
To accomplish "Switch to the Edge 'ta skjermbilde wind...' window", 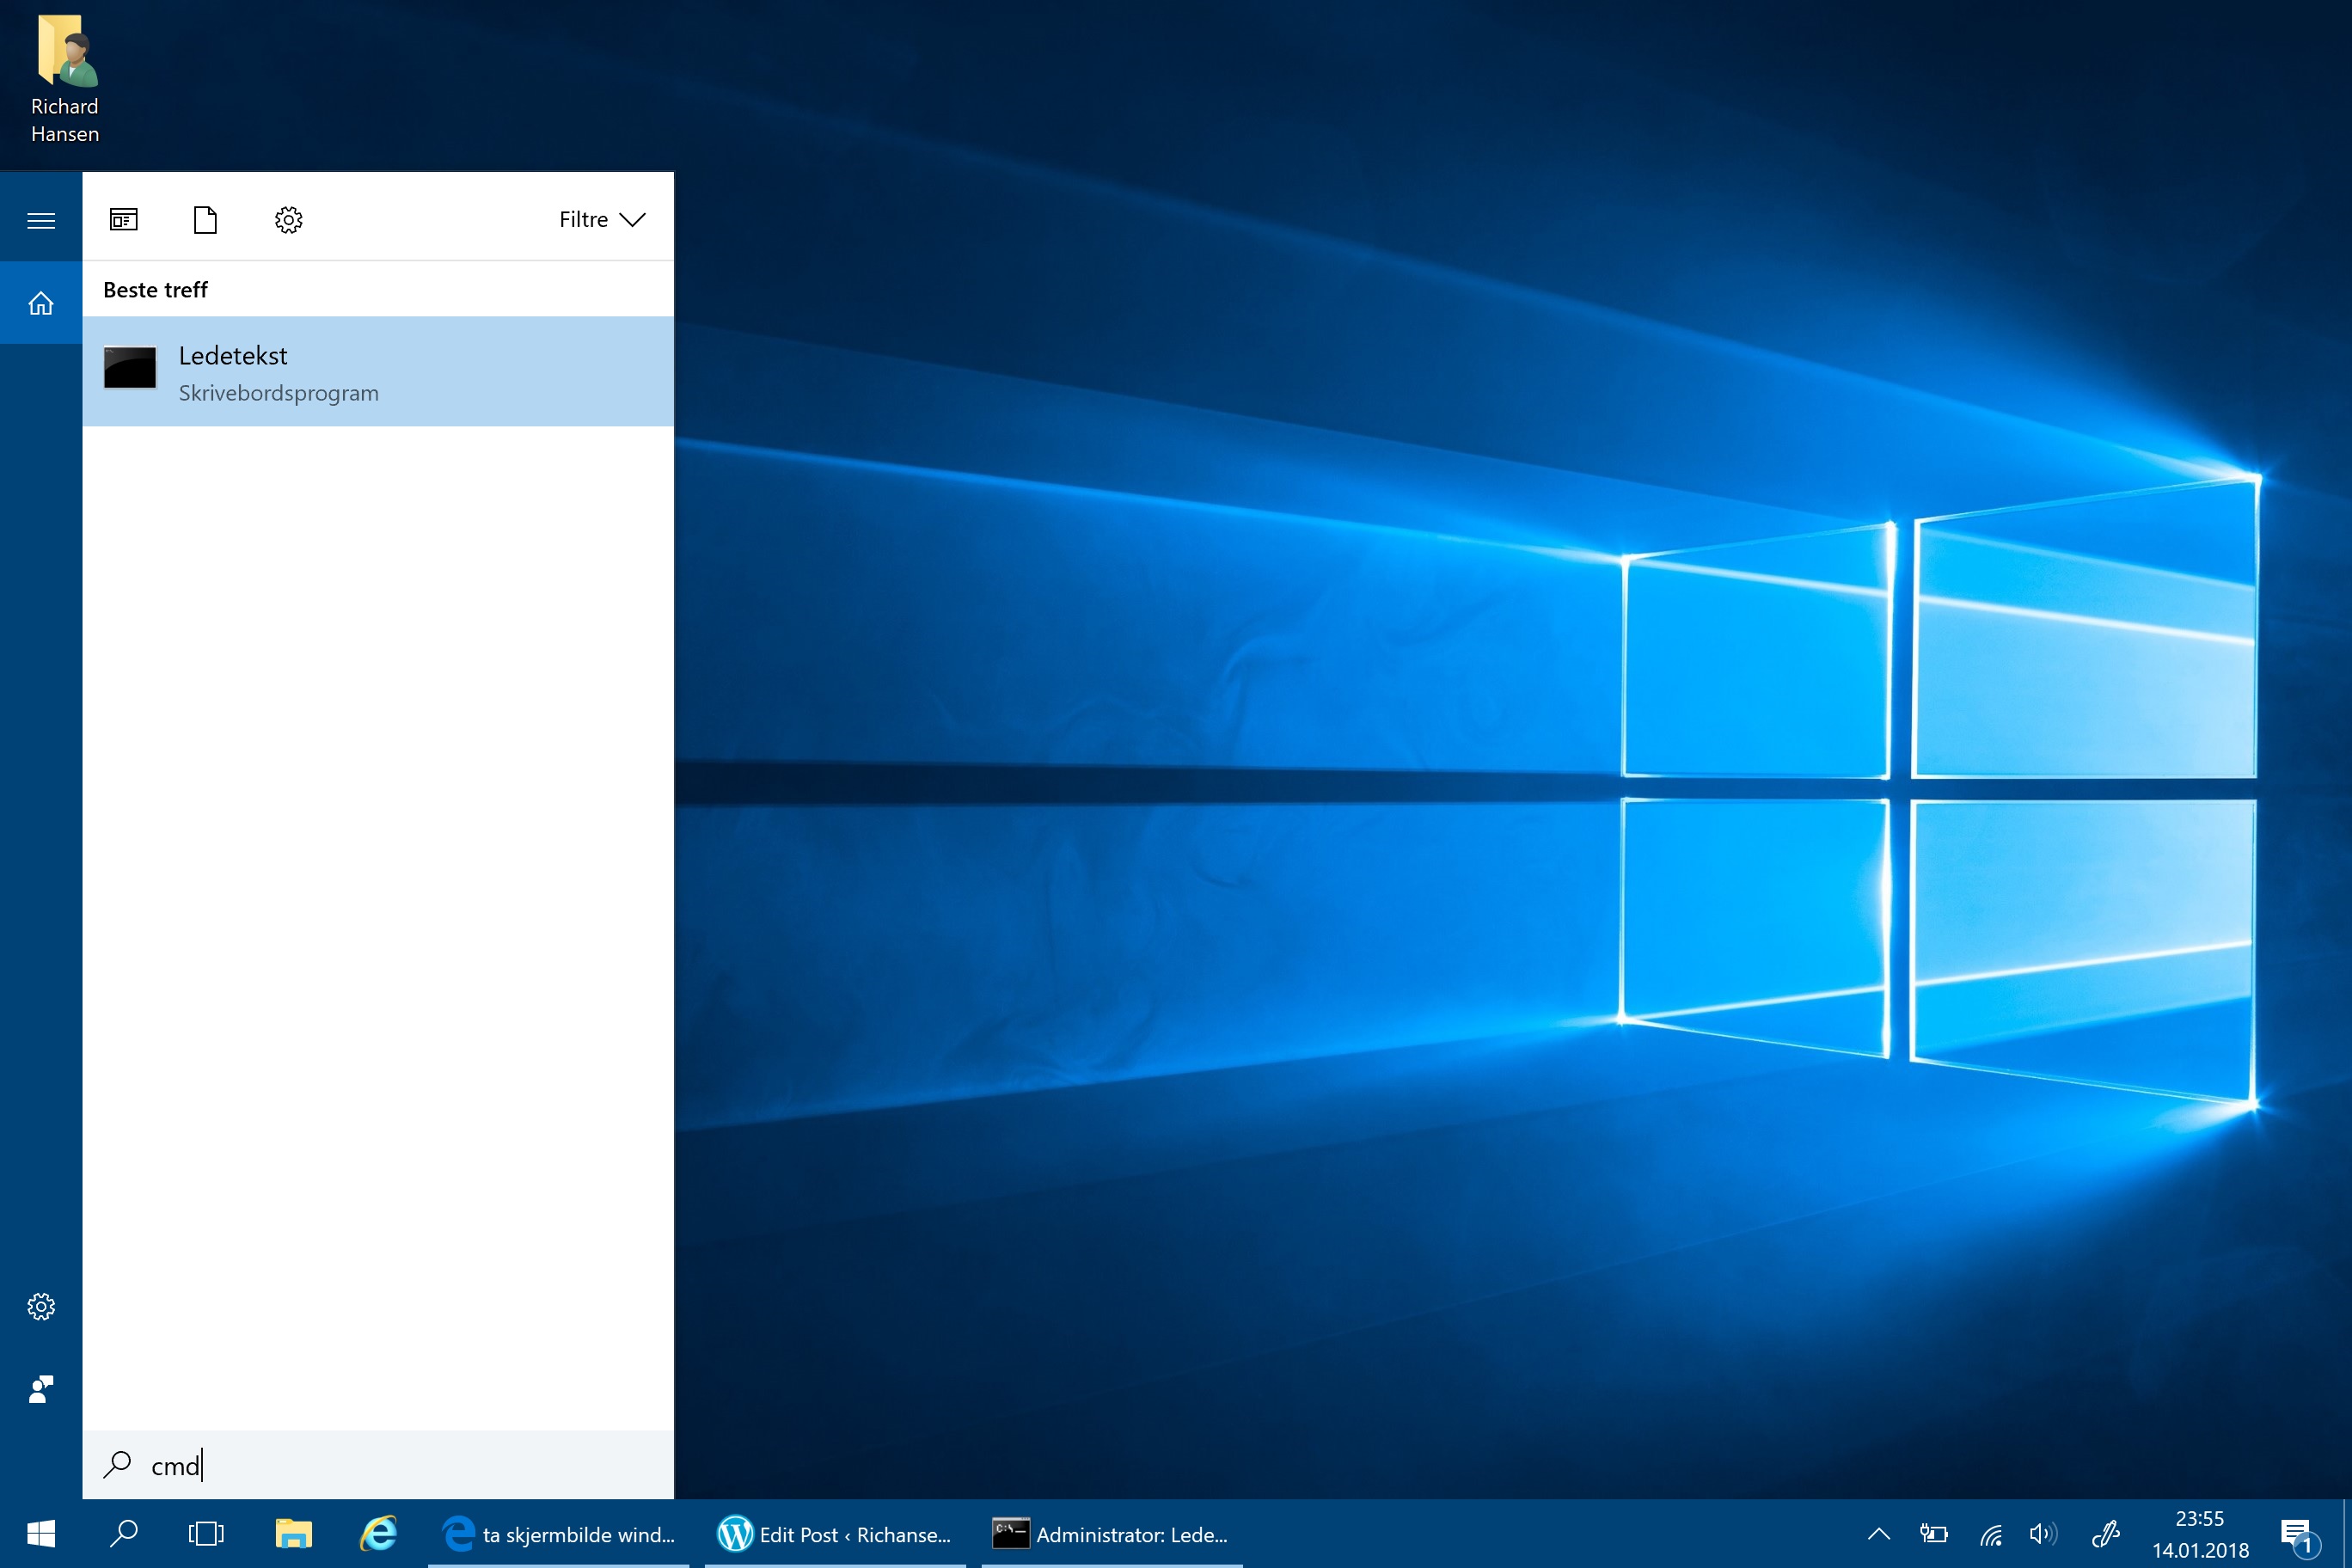I will (x=559, y=1534).
